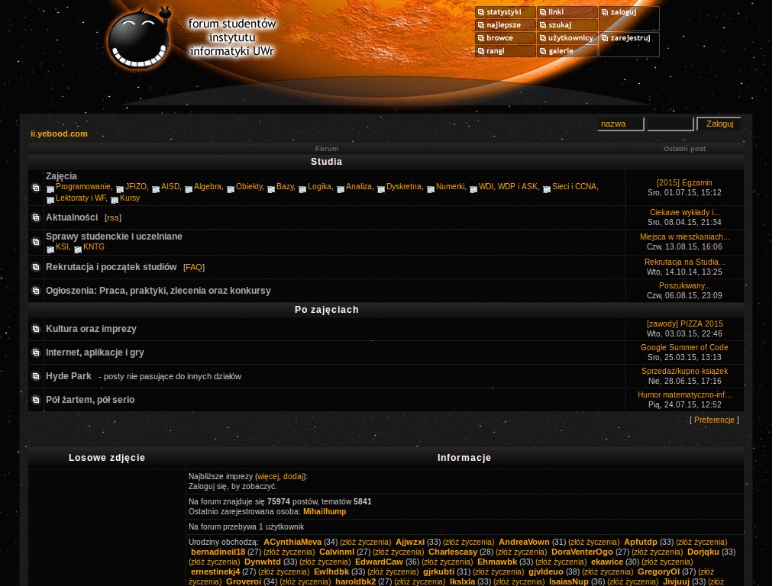Click the subforum icon before KSI
The image size is (782, 586).
click(x=50, y=250)
